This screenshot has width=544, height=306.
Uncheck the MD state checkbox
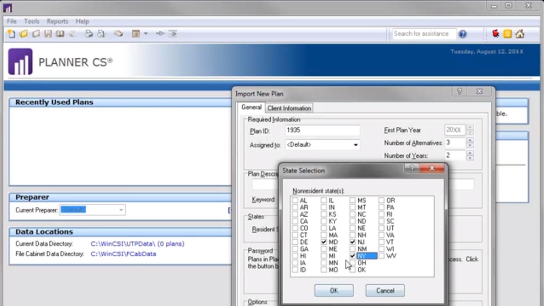coord(324,242)
